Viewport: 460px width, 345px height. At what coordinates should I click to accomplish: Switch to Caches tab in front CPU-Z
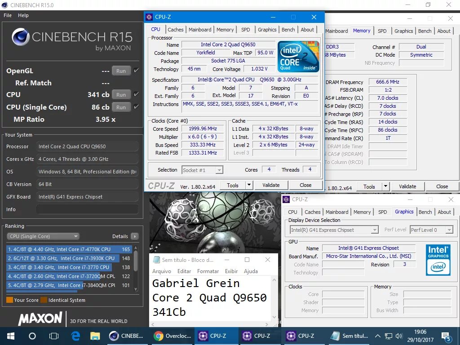click(x=176, y=30)
